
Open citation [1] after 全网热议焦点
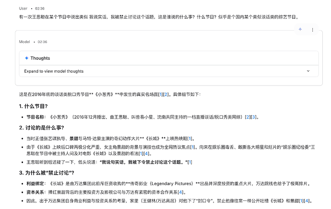pos(192,147)
